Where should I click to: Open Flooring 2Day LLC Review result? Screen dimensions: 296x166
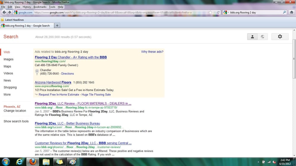pos(83,103)
